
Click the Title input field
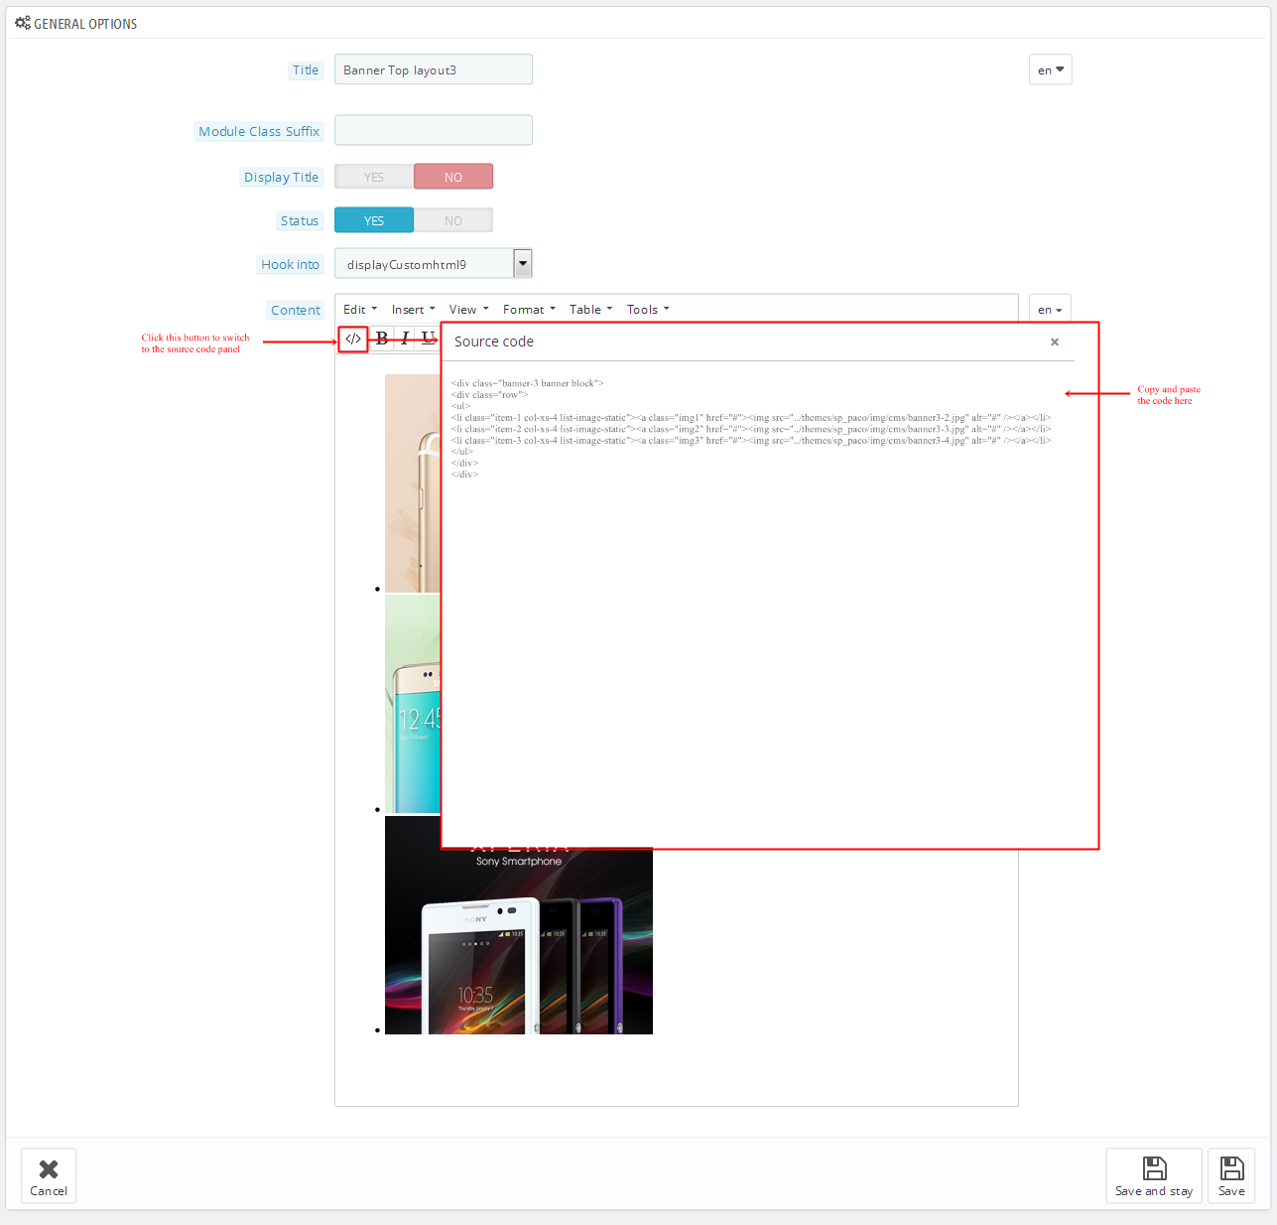click(x=434, y=69)
